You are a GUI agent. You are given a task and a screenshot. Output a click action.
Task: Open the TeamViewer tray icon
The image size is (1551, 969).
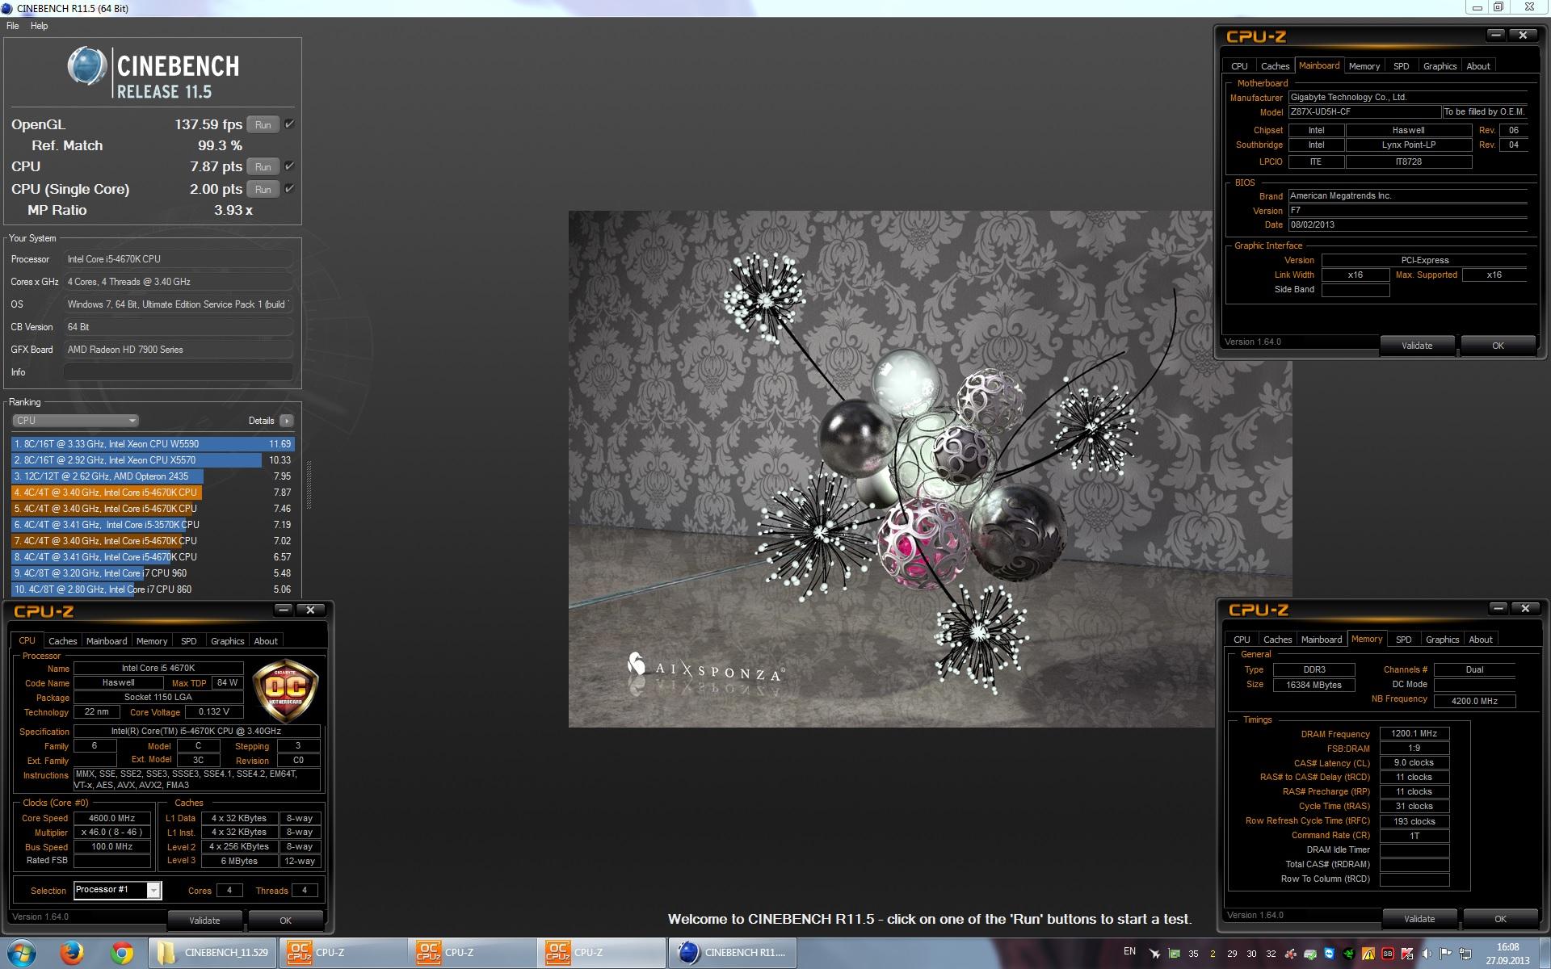point(1329,954)
